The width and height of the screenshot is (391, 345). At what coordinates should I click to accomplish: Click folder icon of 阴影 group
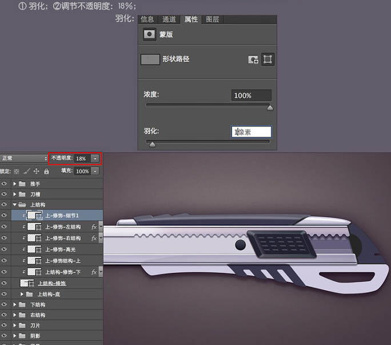coord(22,336)
